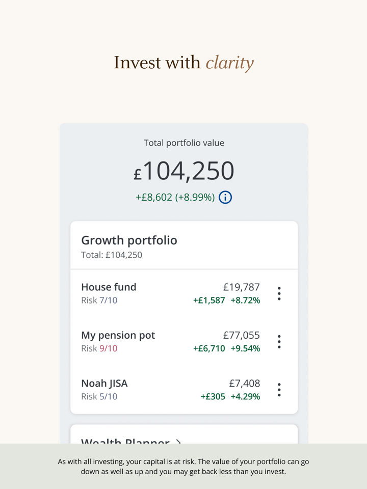Select the House fund account name
367x489 pixels.
pos(109,287)
